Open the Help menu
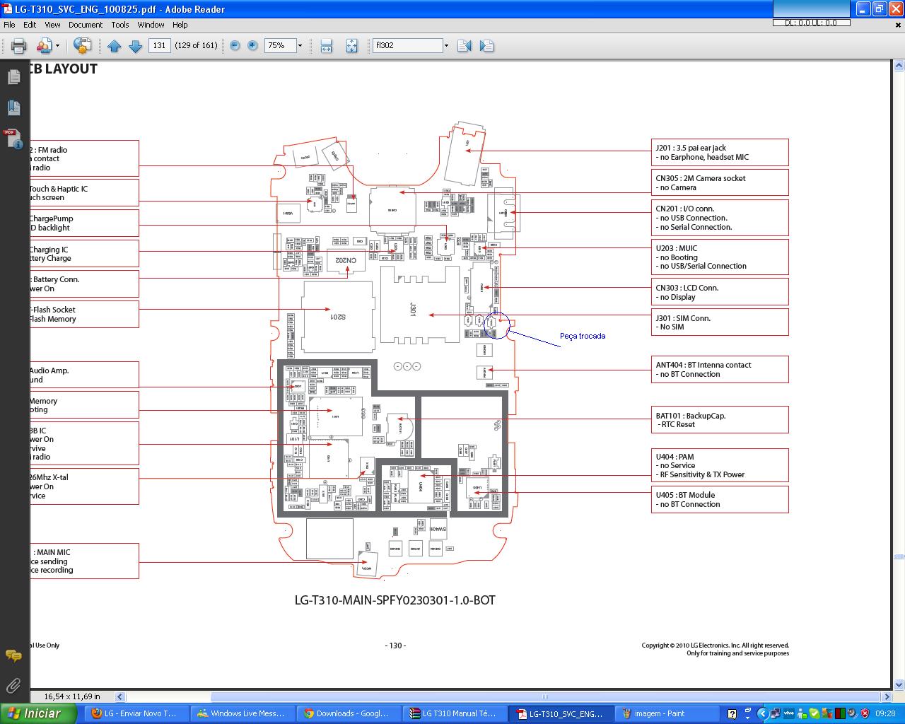 [180, 25]
